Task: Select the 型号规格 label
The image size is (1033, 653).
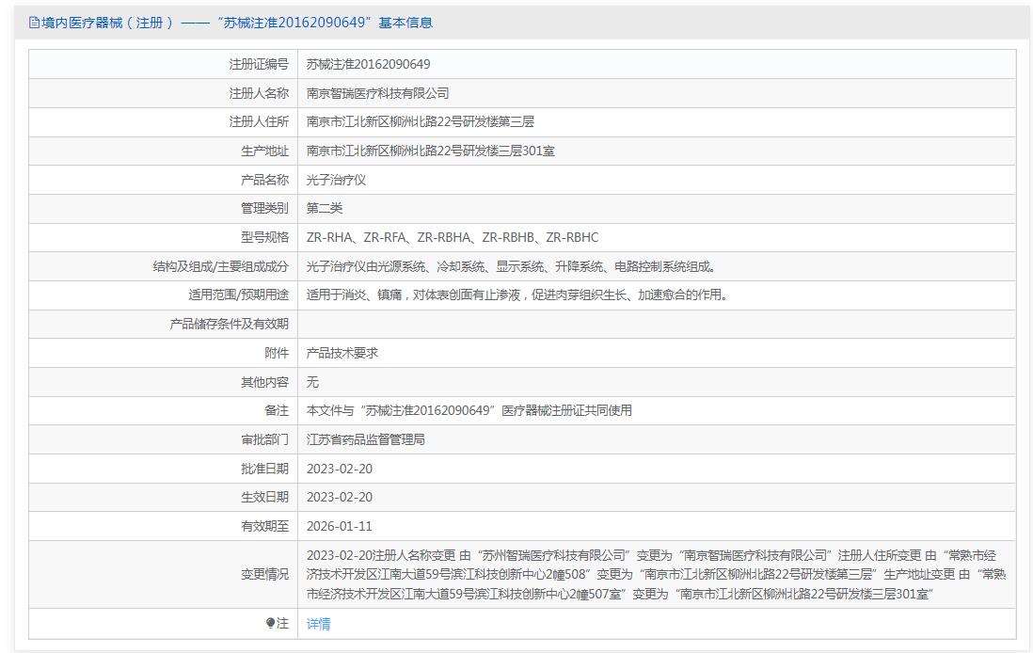Action: click(x=265, y=237)
